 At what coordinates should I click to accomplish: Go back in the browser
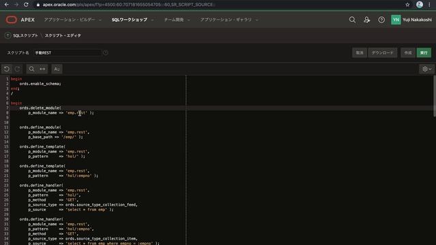tap(6, 5)
